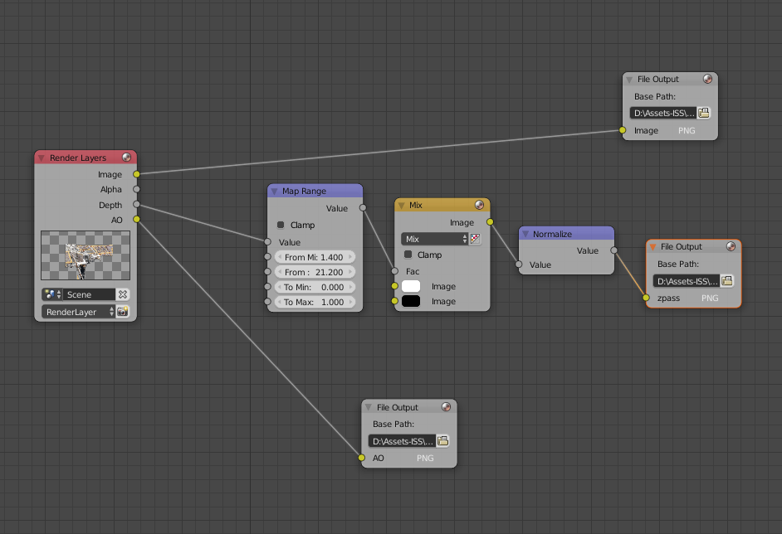Toggle preview sphere on Render Layers node
Screen dimensions: 782x534
(x=127, y=158)
